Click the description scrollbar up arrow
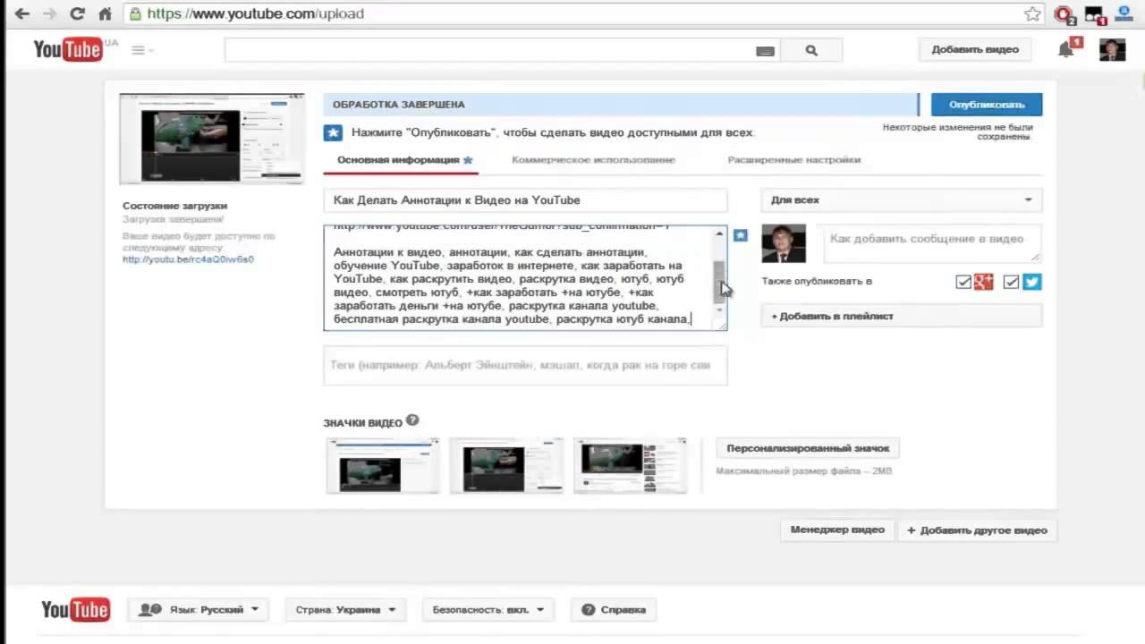The image size is (1145, 644). point(719,234)
